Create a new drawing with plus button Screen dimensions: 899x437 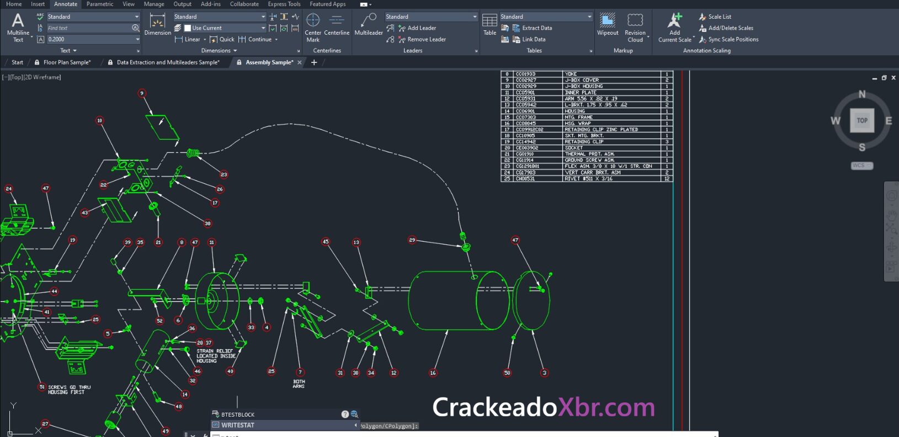pyautogui.click(x=314, y=62)
